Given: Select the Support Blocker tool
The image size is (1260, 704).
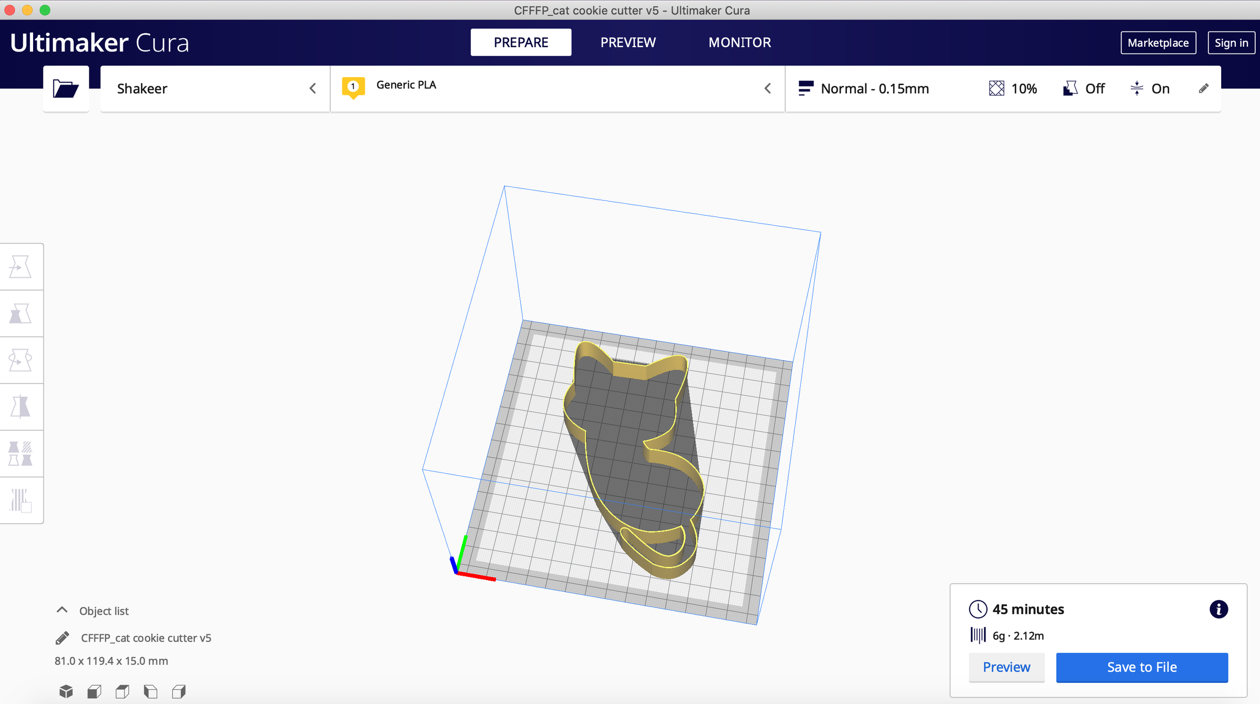Looking at the screenshot, I should pos(20,500).
